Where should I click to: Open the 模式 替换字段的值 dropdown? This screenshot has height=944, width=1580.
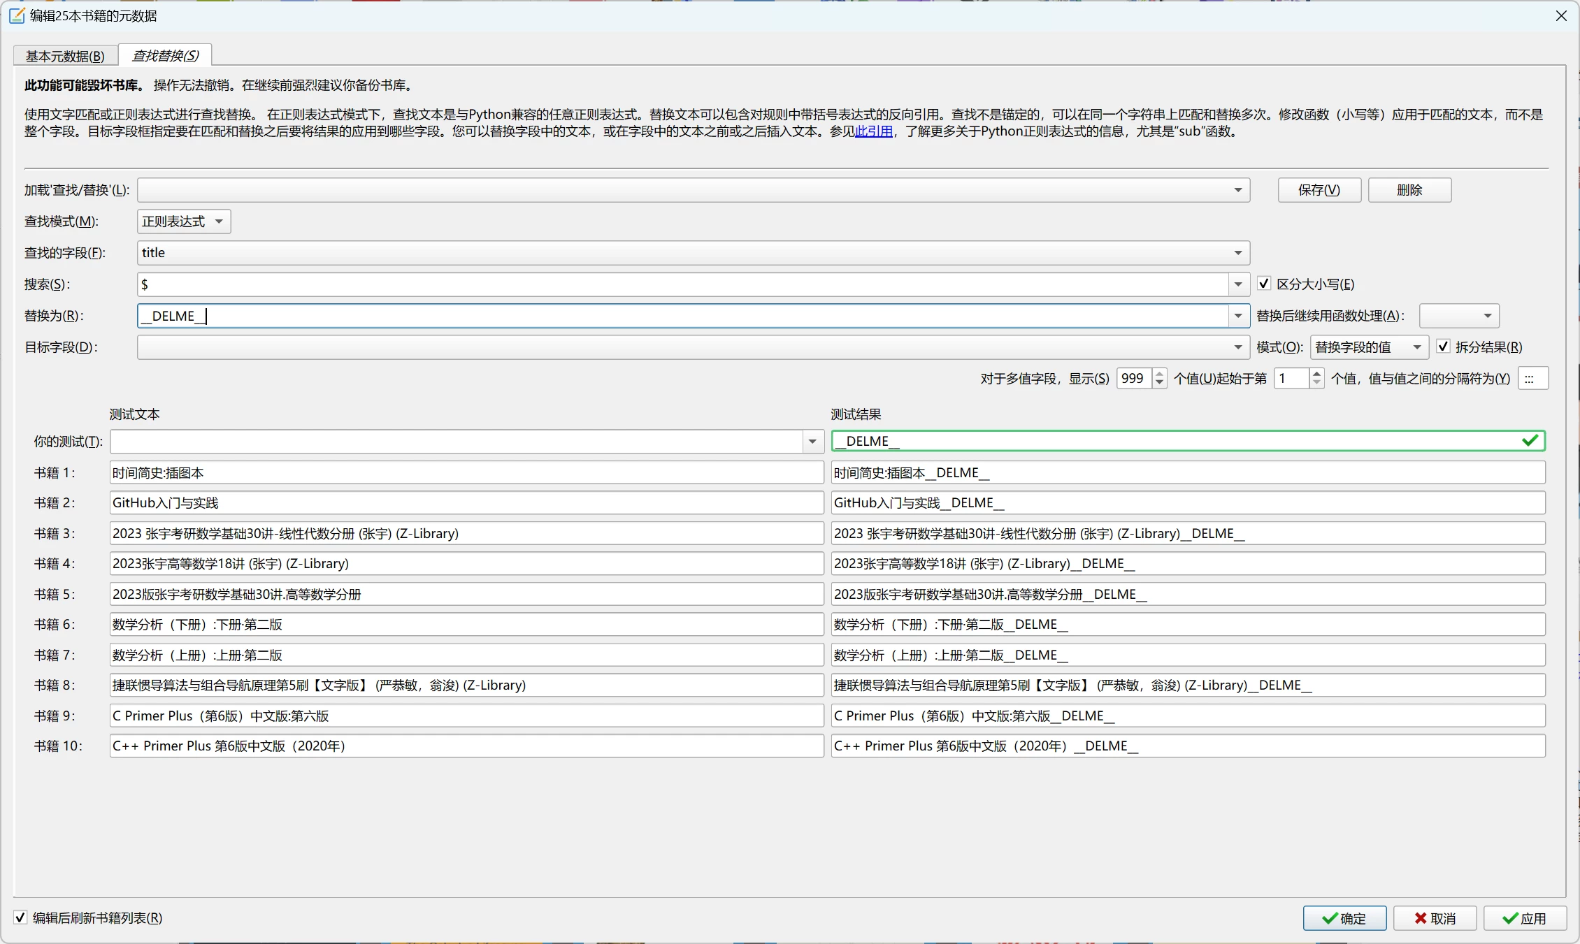pyautogui.click(x=1369, y=347)
